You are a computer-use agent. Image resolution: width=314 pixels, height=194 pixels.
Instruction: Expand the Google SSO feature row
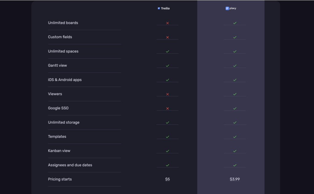pos(58,108)
